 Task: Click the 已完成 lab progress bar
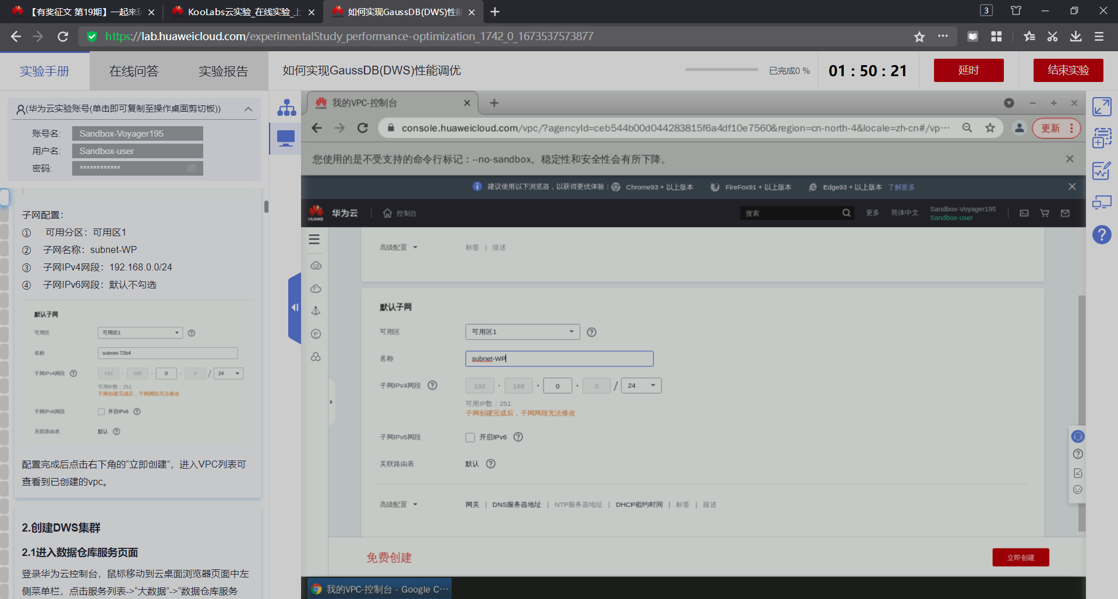(721, 70)
